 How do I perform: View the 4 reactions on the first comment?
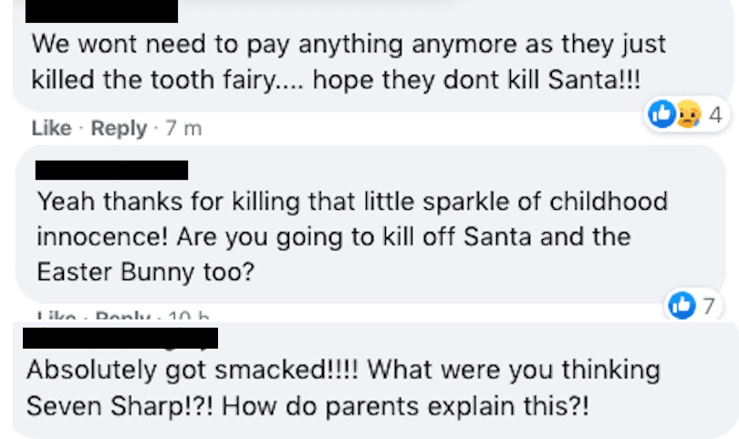point(714,115)
